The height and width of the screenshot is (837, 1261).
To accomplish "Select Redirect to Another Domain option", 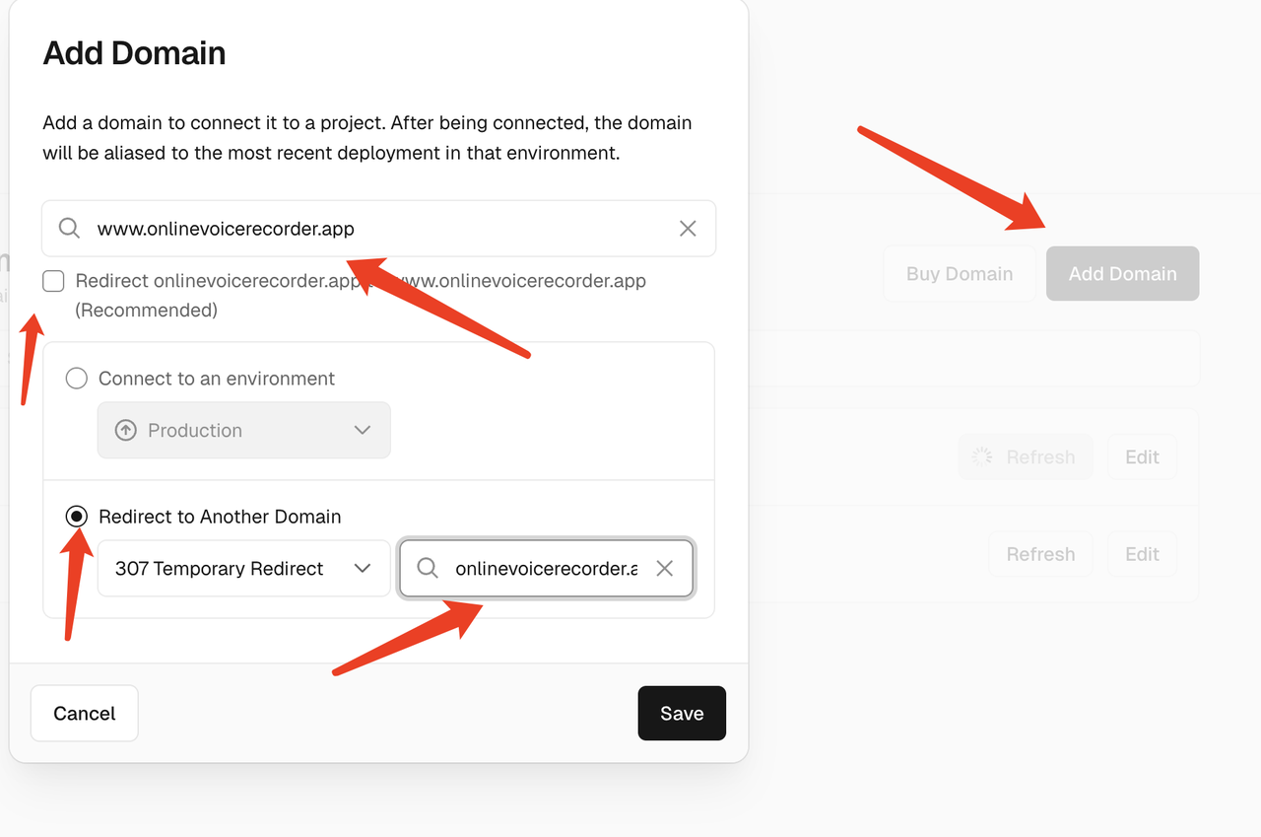I will point(77,517).
